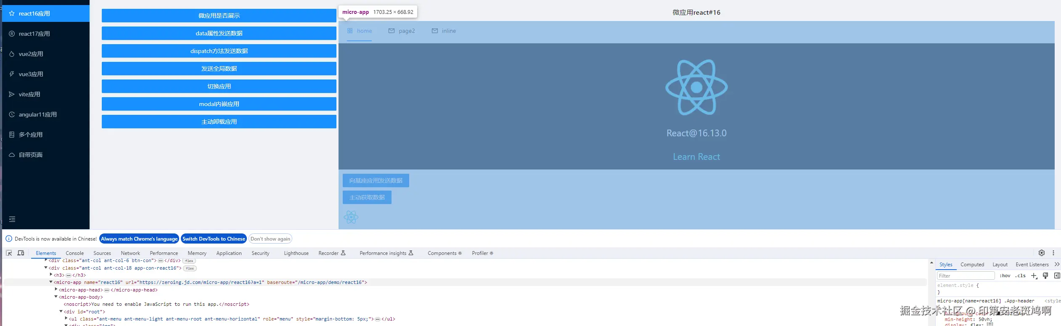The height and width of the screenshot is (326, 1061).
Task: Open the DevTools three-dot menu
Action: point(1053,253)
